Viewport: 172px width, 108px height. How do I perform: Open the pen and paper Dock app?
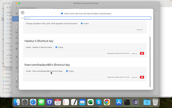click(x=74, y=102)
